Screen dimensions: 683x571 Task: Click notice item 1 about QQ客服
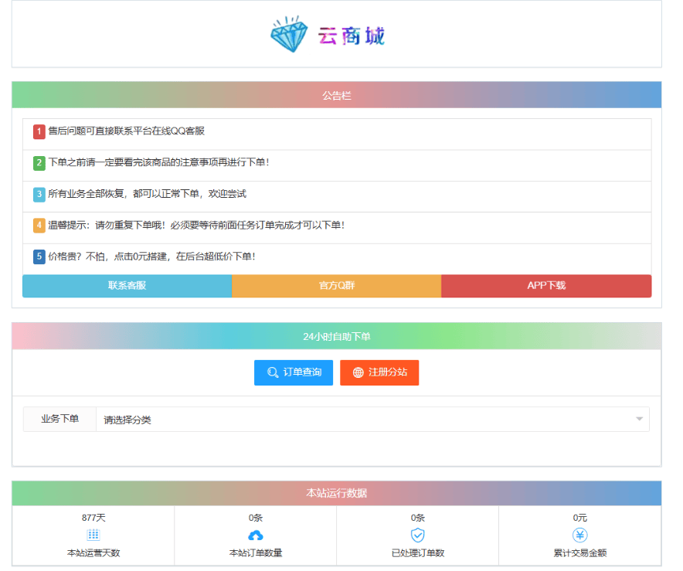click(116, 131)
